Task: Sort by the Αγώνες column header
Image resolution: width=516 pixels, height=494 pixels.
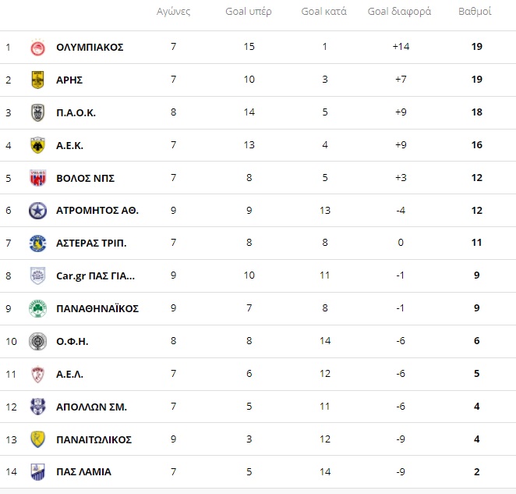Action: point(173,12)
